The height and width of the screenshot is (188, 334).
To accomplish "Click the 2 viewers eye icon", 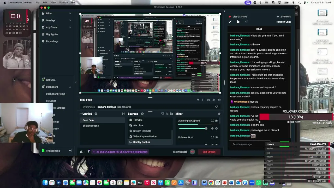I will [x=278, y=16].
